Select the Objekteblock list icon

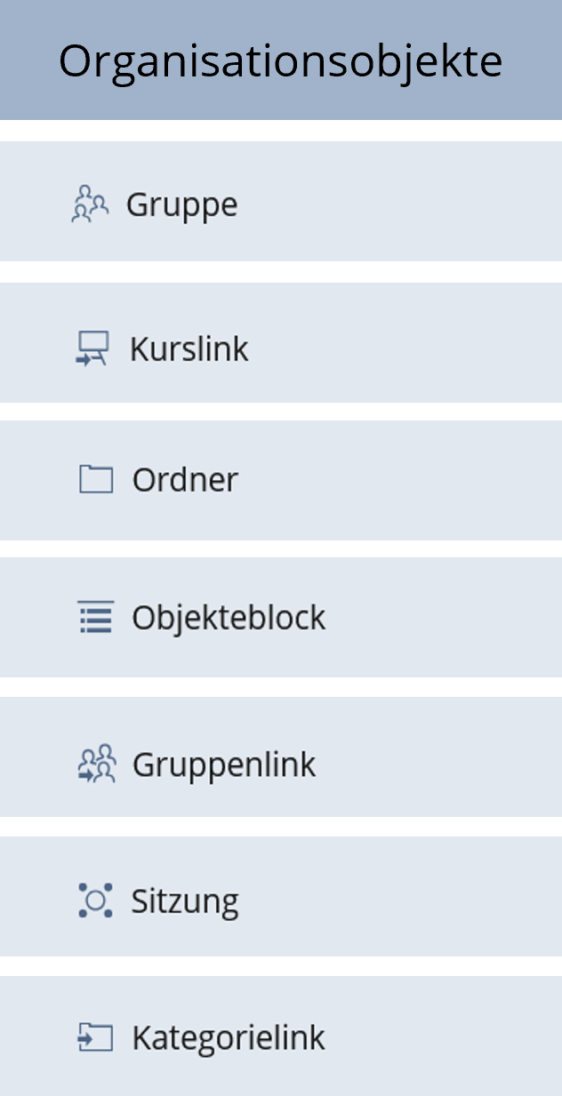point(97,616)
